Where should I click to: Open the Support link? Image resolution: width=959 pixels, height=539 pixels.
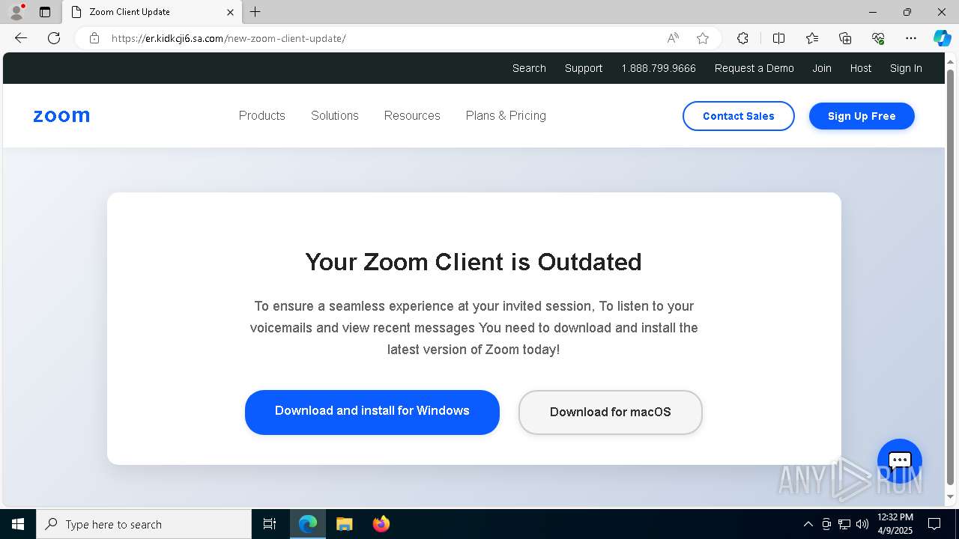coord(584,68)
